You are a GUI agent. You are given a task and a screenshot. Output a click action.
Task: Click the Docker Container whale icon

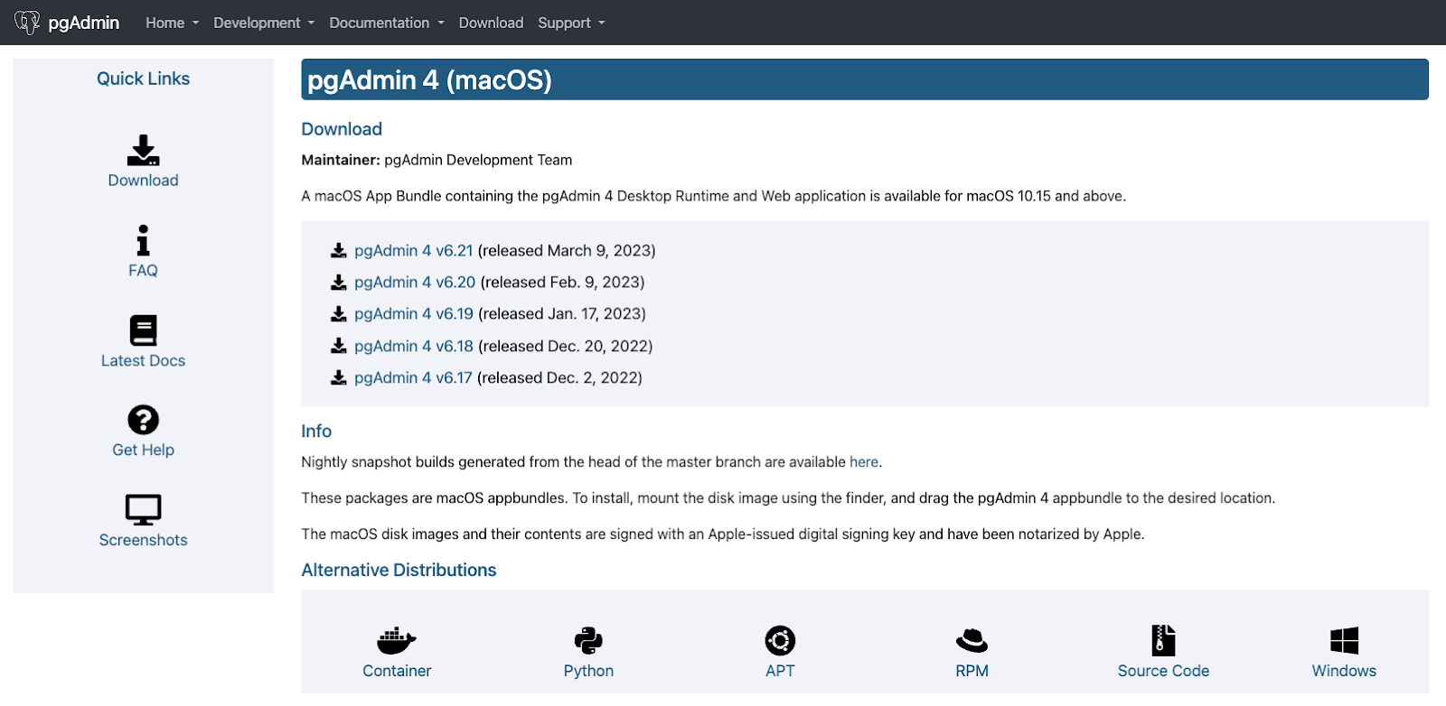(397, 641)
